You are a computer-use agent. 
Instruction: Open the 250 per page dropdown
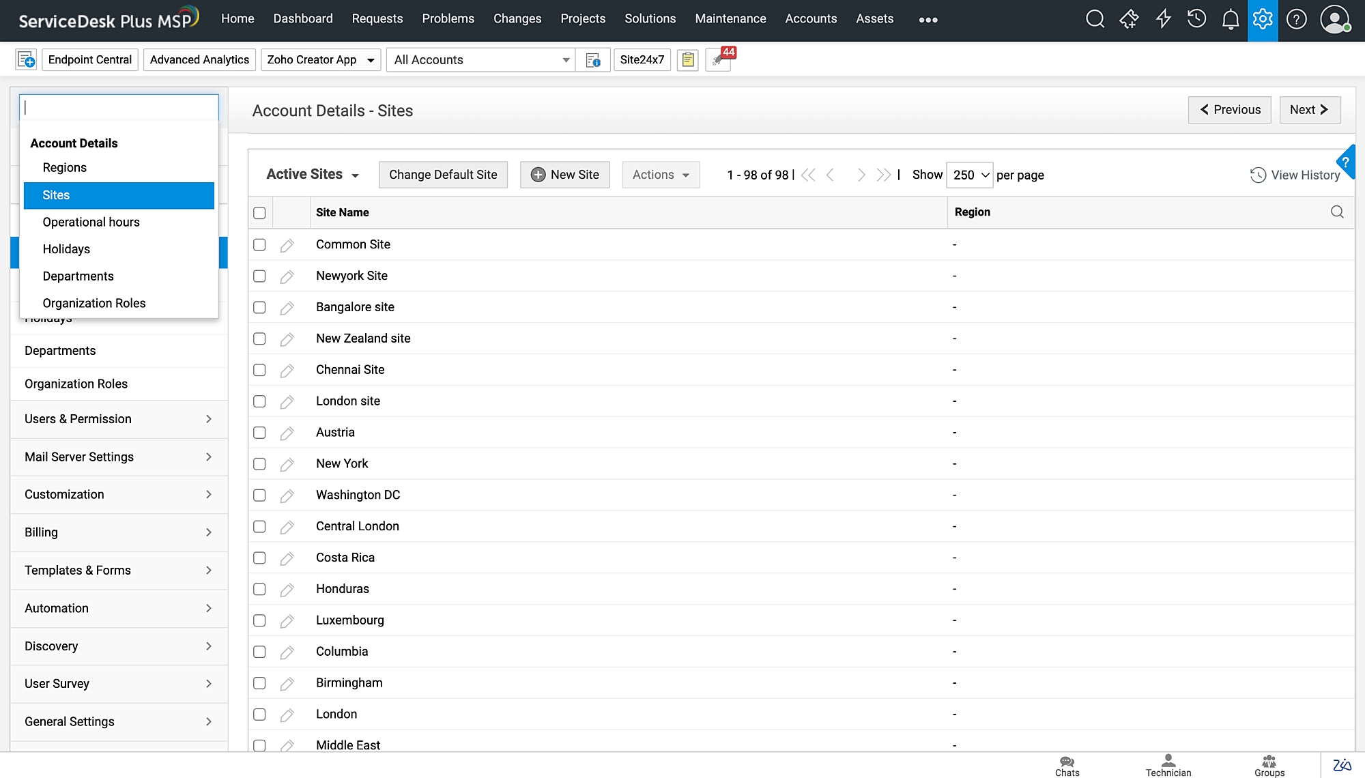970,175
